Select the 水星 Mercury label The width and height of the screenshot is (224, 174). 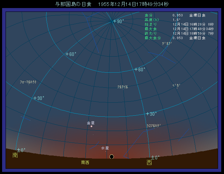click(x=105, y=148)
